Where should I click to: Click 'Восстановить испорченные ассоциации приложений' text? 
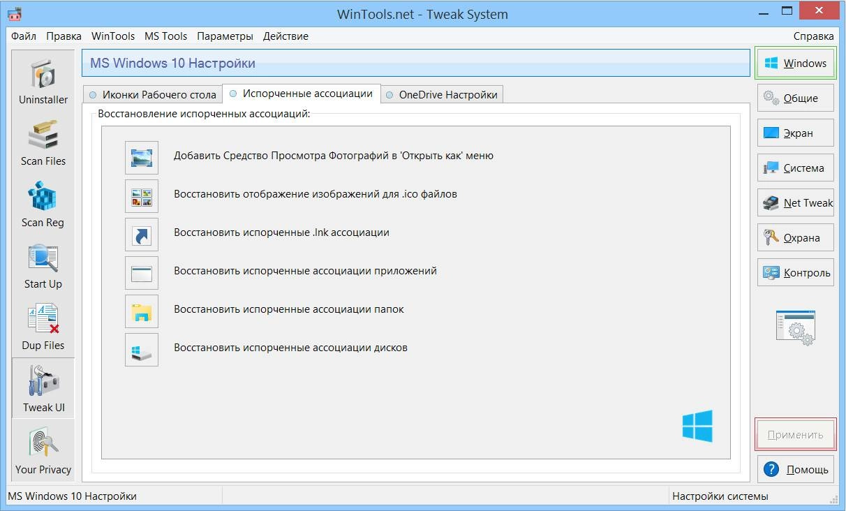tap(305, 271)
